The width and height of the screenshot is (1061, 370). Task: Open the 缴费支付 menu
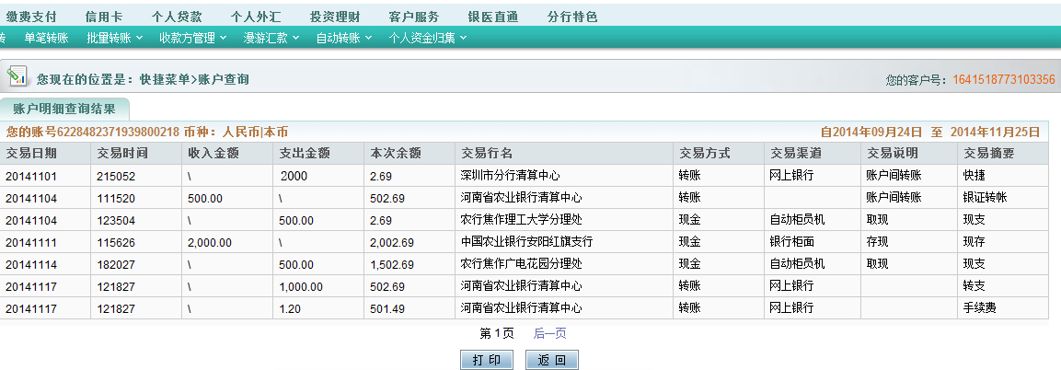pyautogui.click(x=32, y=17)
